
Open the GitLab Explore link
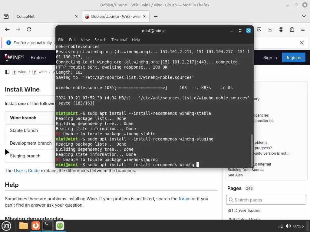pyautogui.click(x=38, y=58)
